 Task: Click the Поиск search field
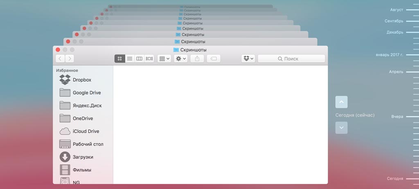[291, 59]
